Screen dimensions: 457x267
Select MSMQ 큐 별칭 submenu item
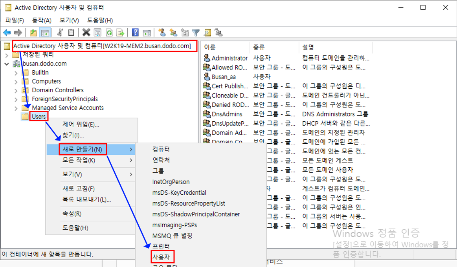pyautogui.click(x=172, y=236)
